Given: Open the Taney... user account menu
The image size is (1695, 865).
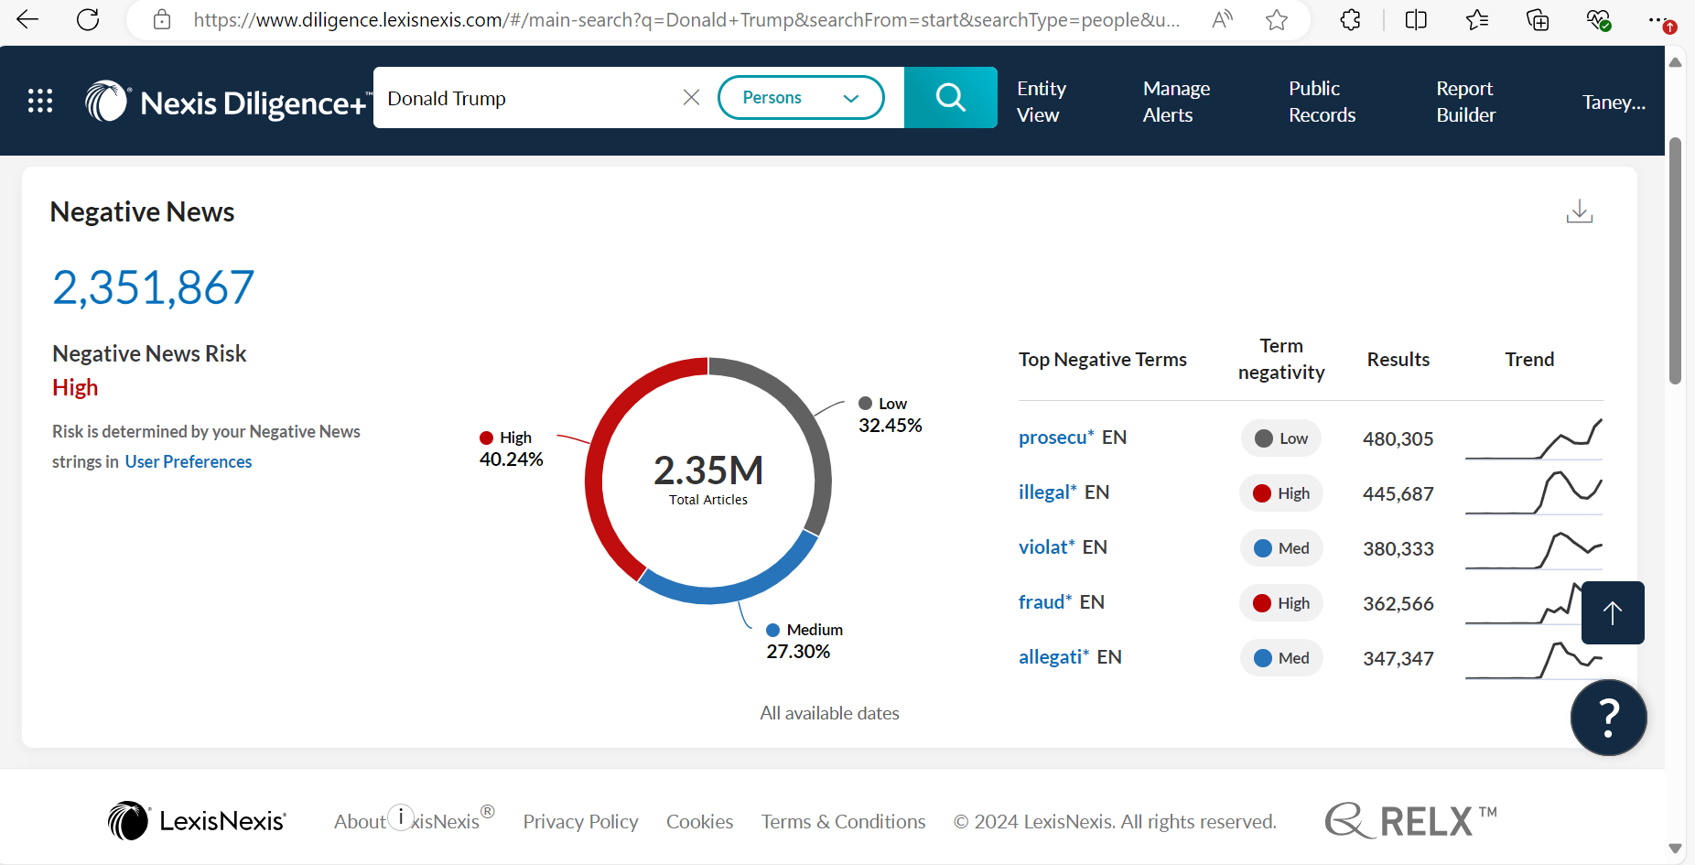Looking at the screenshot, I should click(x=1614, y=102).
